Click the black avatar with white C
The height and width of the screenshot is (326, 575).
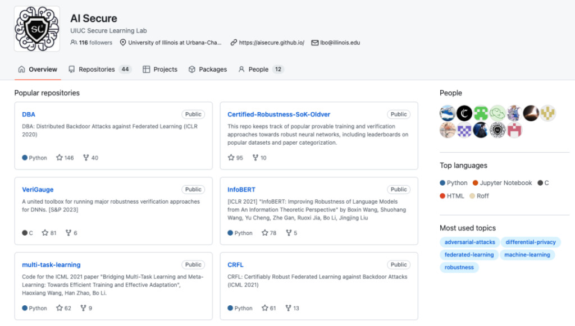coord(464,113)
